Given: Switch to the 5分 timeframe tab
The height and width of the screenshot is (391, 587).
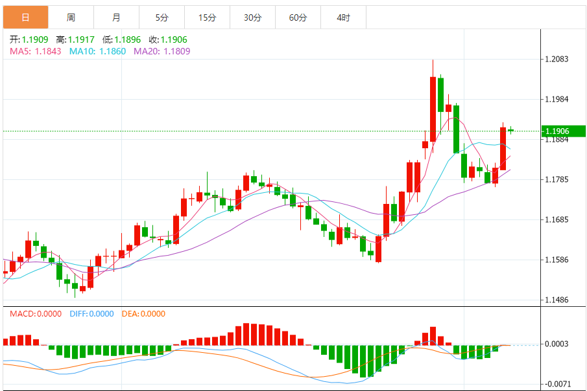Looking at the screenshot, I should [x=162, y=17].
